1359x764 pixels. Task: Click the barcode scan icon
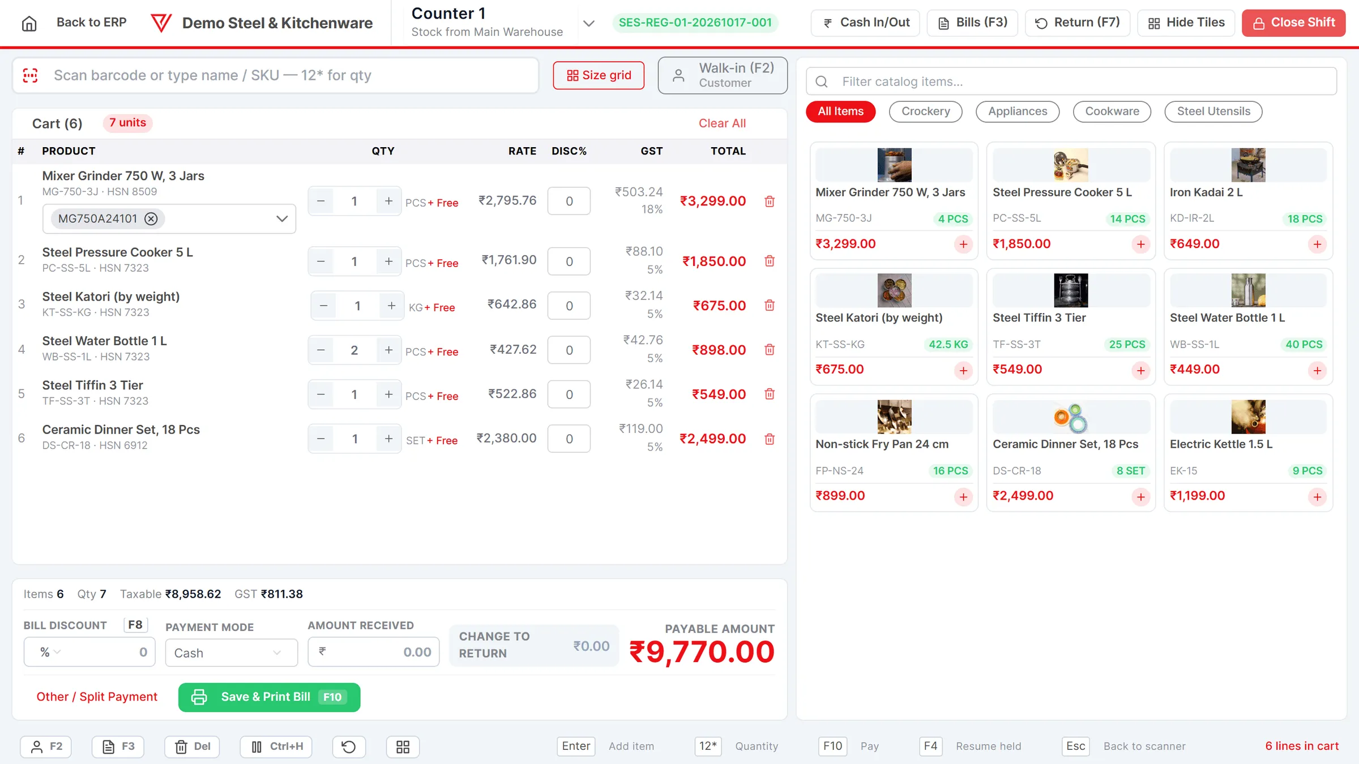click(x=31, y=75)
